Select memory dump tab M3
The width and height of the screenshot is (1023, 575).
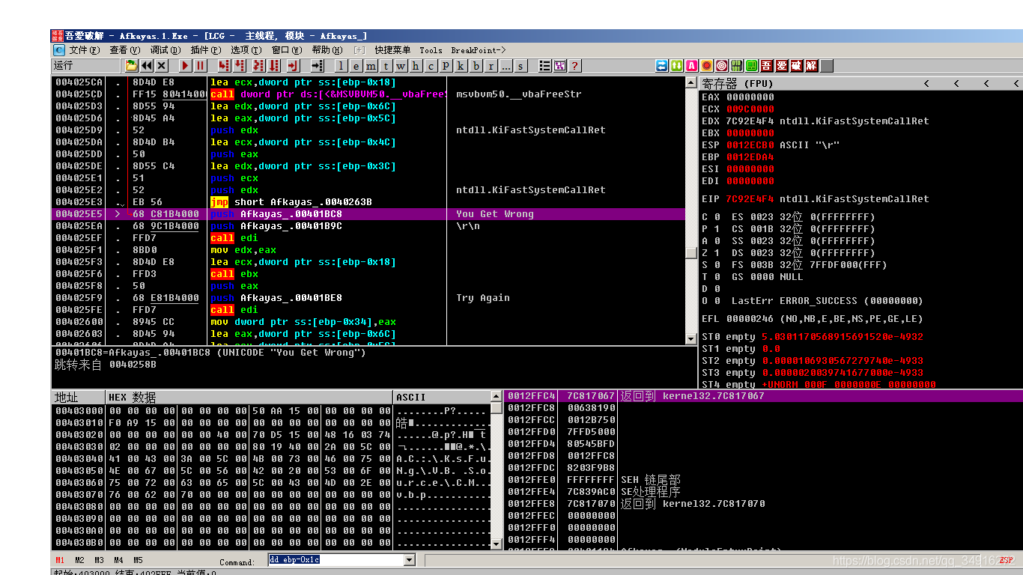point(99,560)
